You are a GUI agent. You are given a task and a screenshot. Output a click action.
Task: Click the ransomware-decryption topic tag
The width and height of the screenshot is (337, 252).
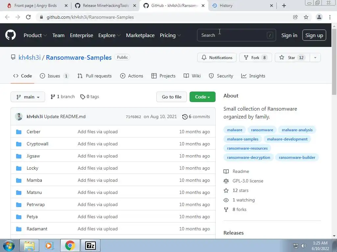click(248, 157)
